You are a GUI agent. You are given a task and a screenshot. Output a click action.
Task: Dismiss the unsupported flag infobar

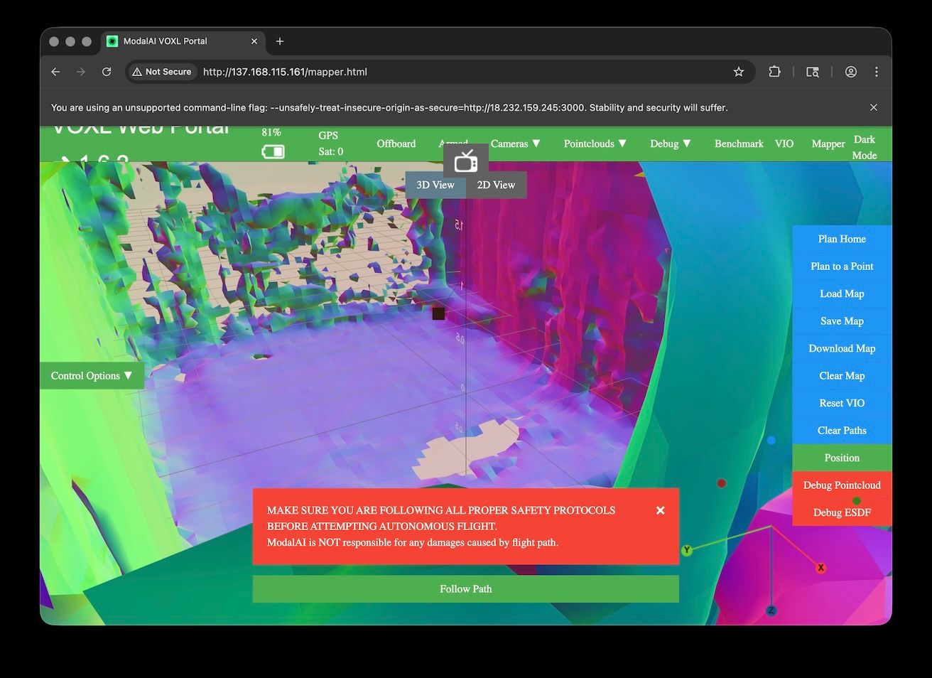[x=874, y=107]
